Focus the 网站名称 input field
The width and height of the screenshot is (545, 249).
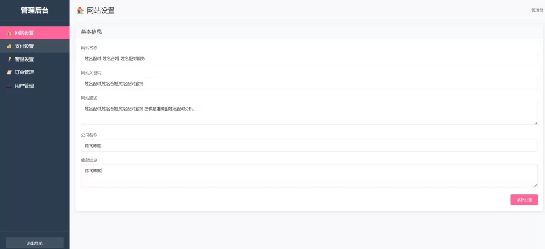click(x=309, y=59)
